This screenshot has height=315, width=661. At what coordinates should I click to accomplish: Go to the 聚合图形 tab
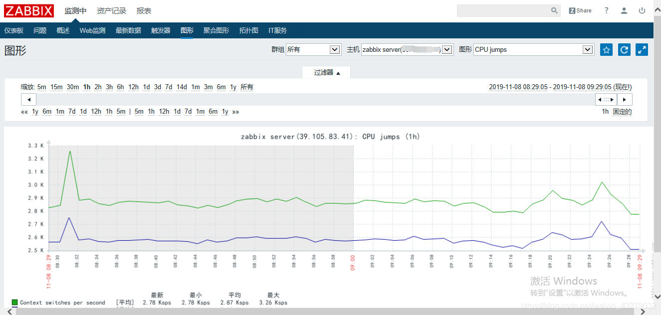pos(216,30)
